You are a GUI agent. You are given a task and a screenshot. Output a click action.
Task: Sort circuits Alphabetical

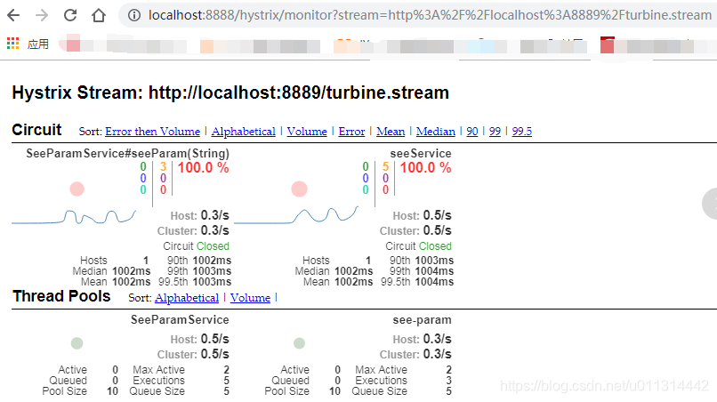tap(243, 132)
